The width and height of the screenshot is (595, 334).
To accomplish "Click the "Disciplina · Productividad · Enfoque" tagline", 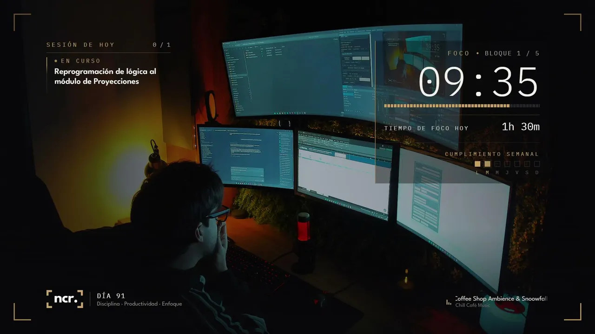I will click(x=139, y=304).
